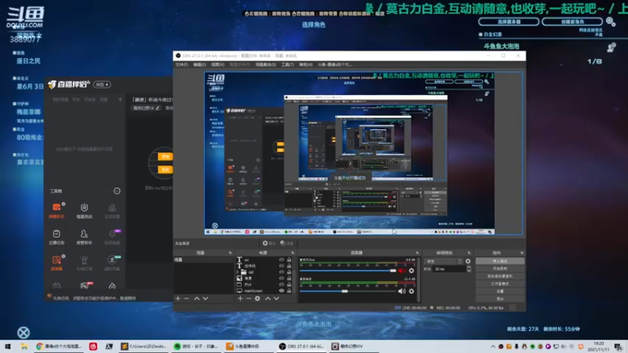Click 设置 button in OBS controls
Image resolution: width=628 pixels, height=353 pixels.
coord(500,291)
